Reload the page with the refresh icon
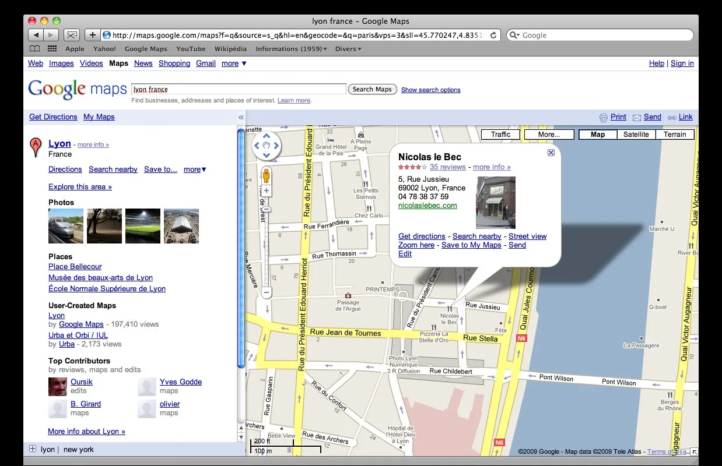 click(493, 35)
